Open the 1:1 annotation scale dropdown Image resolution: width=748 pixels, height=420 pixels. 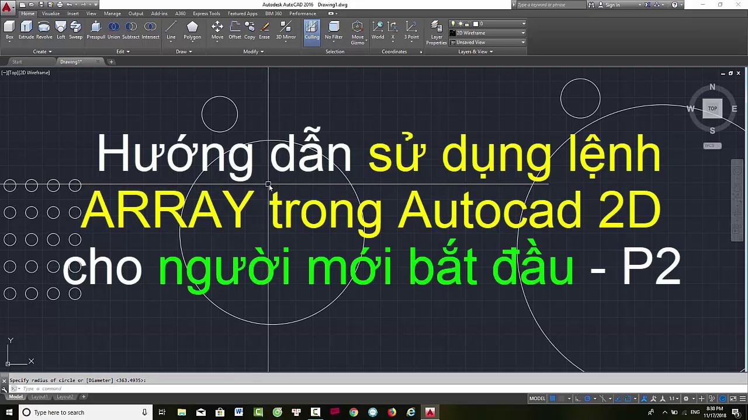pos(674,398)
